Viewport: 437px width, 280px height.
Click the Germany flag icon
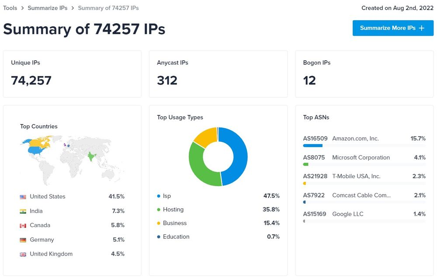point(23,240)
